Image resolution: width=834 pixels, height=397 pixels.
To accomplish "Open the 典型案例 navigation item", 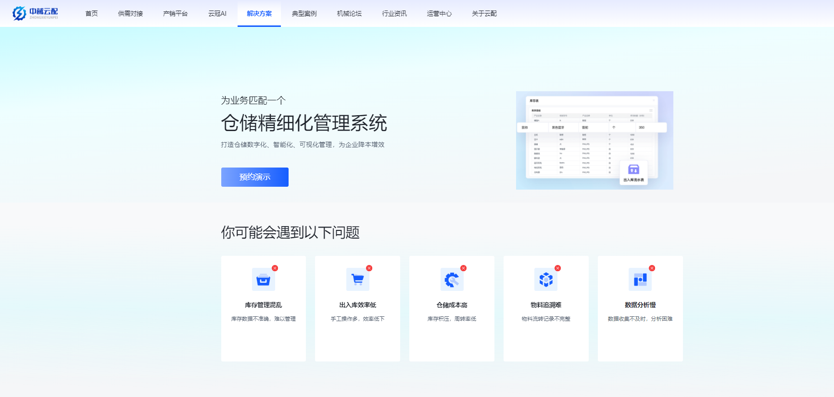I will point(304,13).
